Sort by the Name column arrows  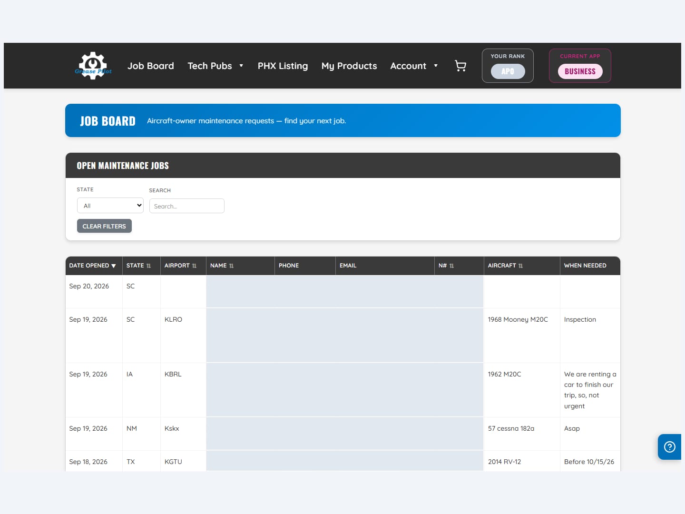(231, 266)
